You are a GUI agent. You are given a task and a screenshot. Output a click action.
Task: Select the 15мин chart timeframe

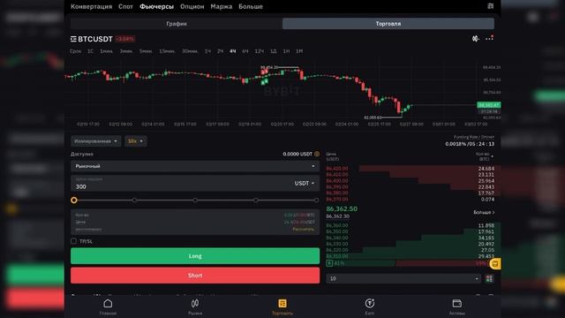pos(167,51)
